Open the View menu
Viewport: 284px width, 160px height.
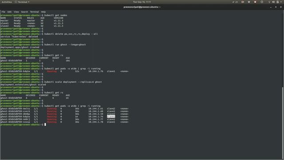[16, 12]
